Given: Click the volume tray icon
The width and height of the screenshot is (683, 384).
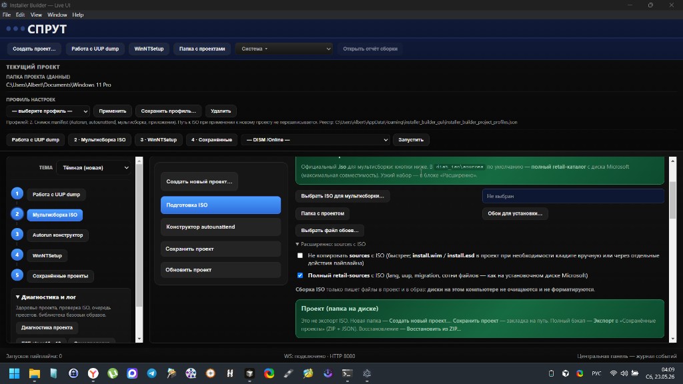Looking at the screenshot, I should pos(624,373).
